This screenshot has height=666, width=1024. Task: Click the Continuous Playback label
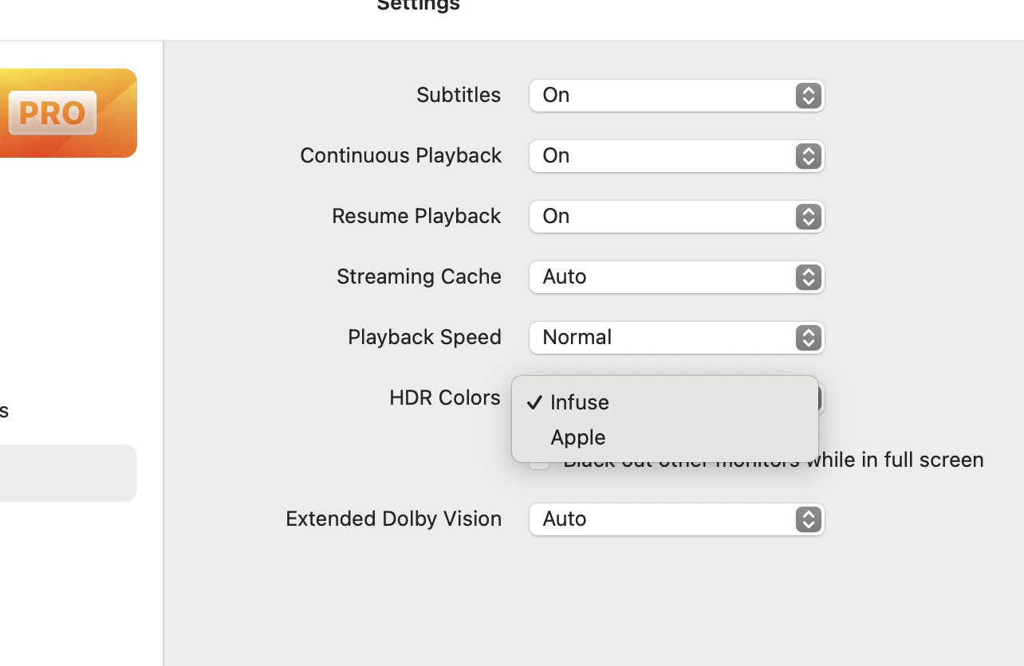point(400,155)
